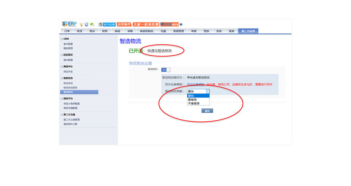Select the 商品 tab

click(x=117, y=31)
